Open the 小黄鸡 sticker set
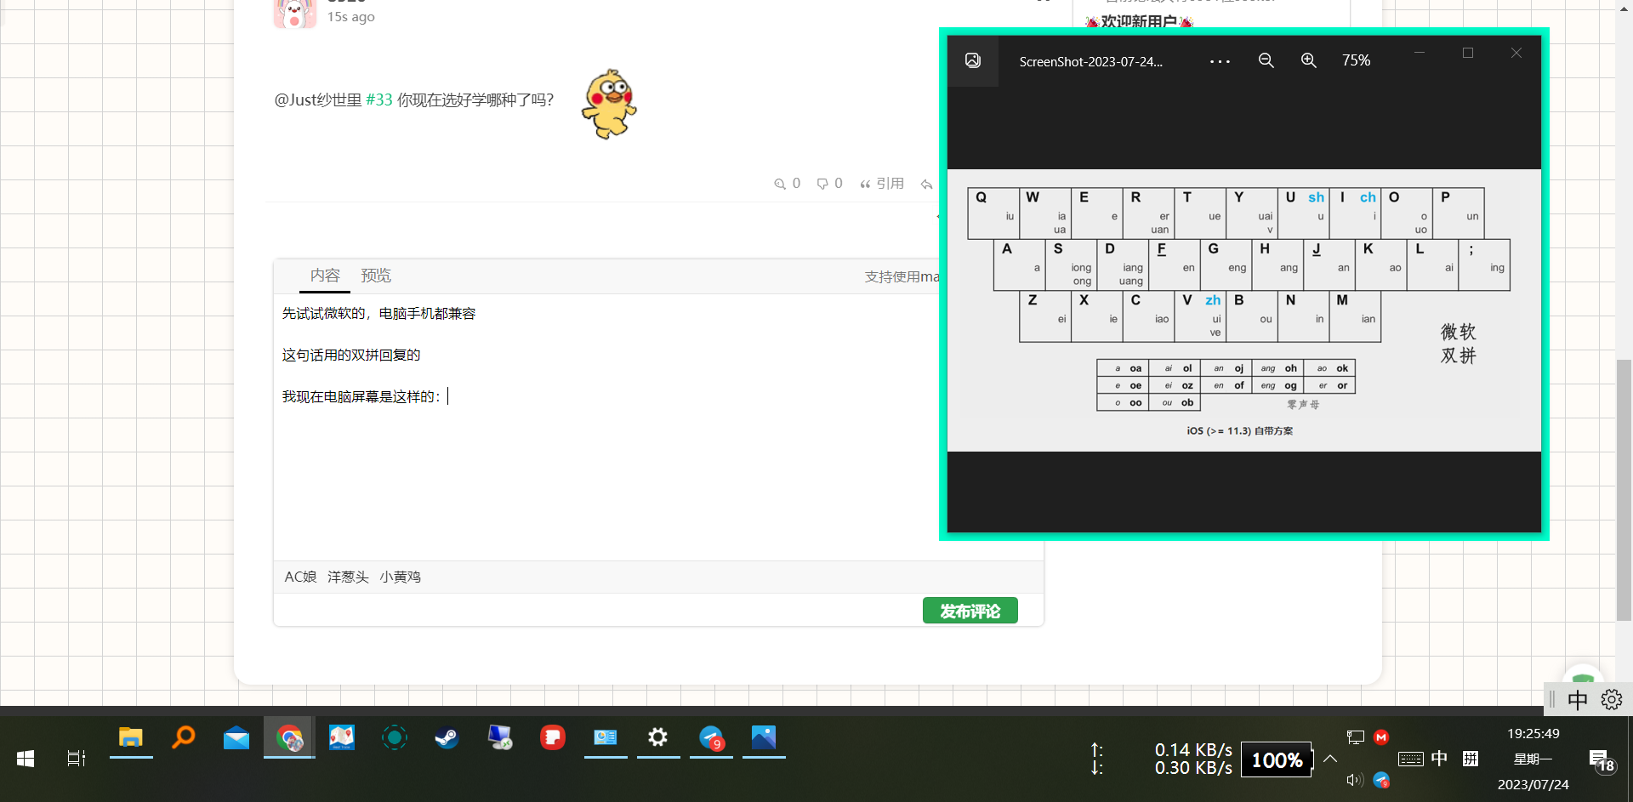Viewport: 1633px width, 802px height. (400, 577)
